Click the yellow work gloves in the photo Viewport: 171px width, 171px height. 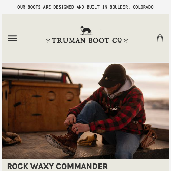pos(88,141)
